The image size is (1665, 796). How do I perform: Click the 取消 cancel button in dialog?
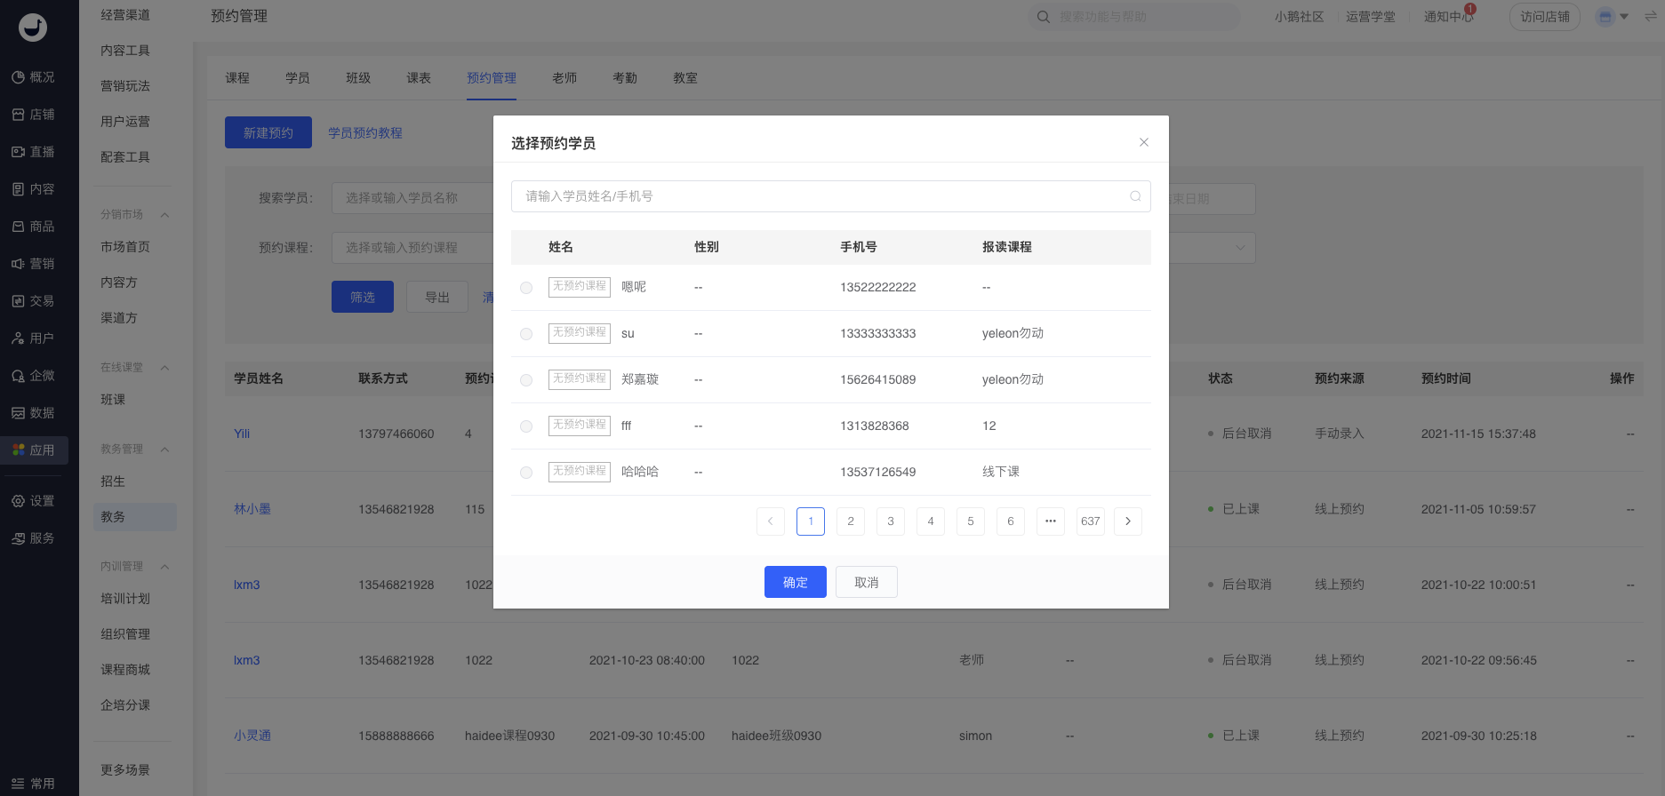866,582
